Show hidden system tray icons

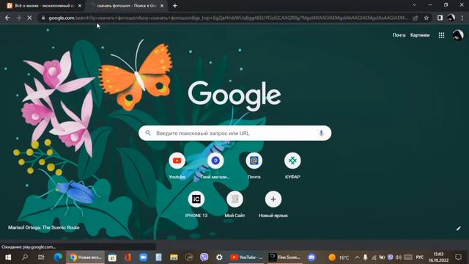tap(357, 257)
